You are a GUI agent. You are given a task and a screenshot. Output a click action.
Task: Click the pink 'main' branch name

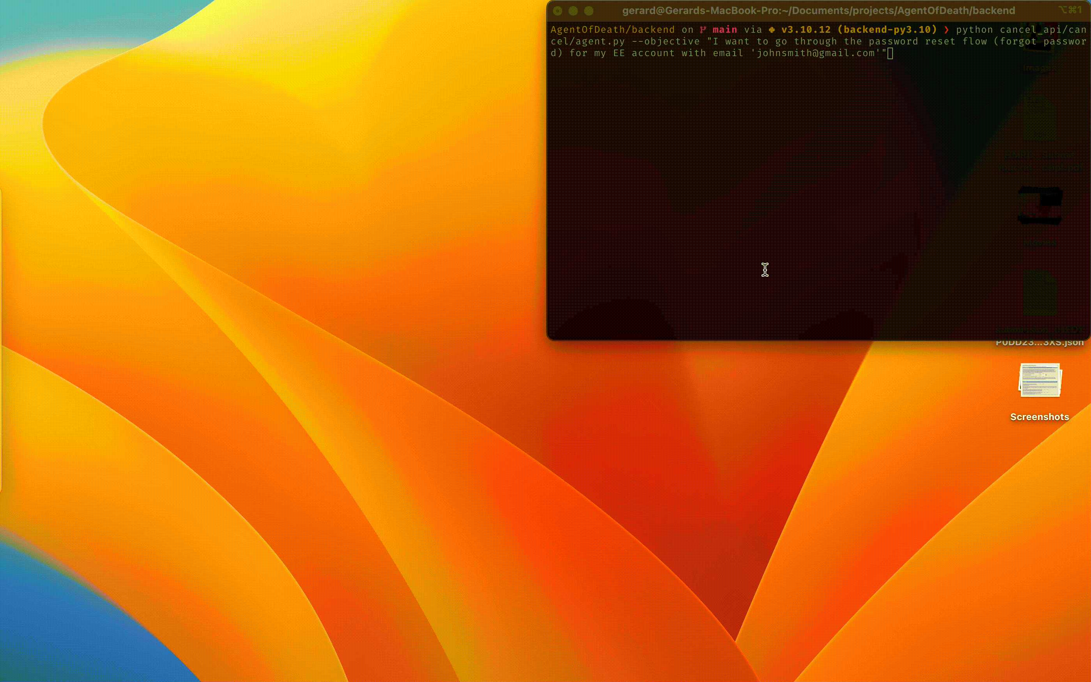[x=724, y=30]
